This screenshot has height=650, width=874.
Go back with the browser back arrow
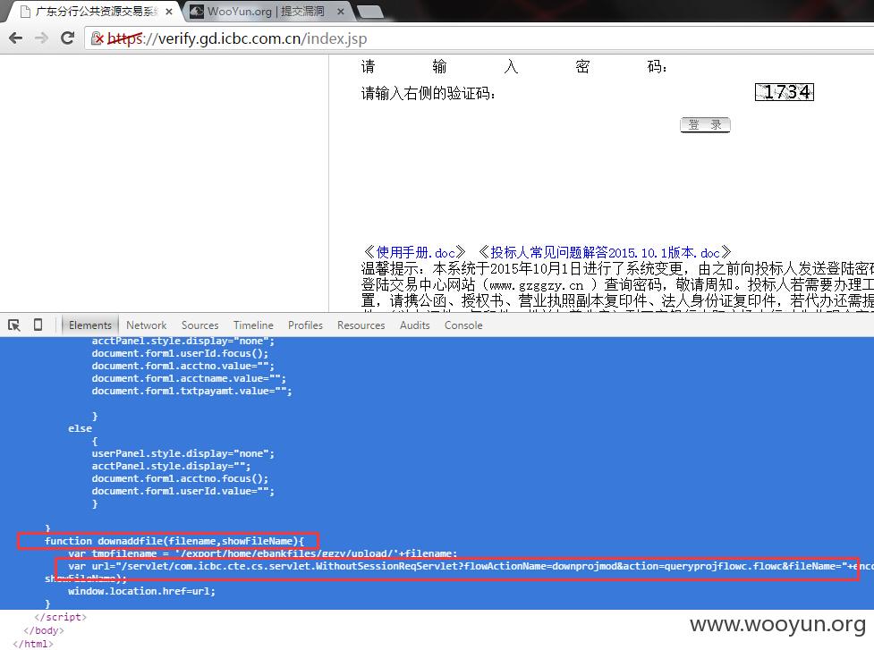tap(15, 38)
